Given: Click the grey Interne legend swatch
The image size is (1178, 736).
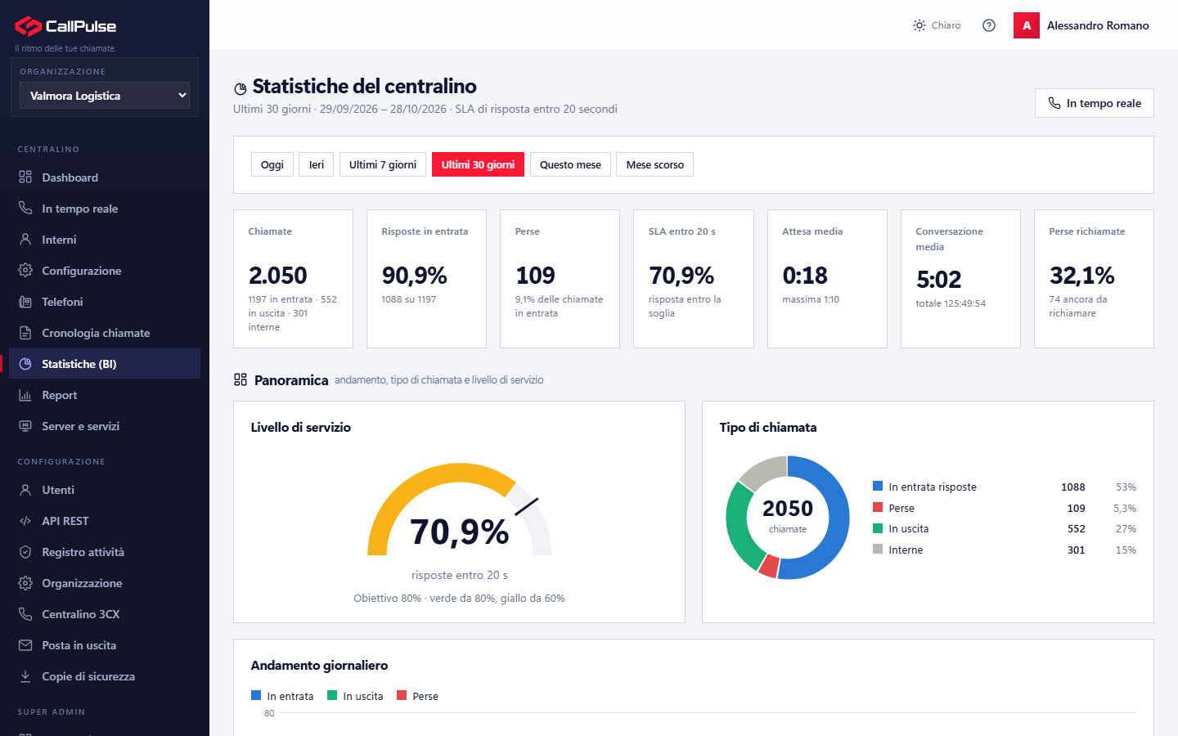Looking at the screenshot, I should click(878, 550).
